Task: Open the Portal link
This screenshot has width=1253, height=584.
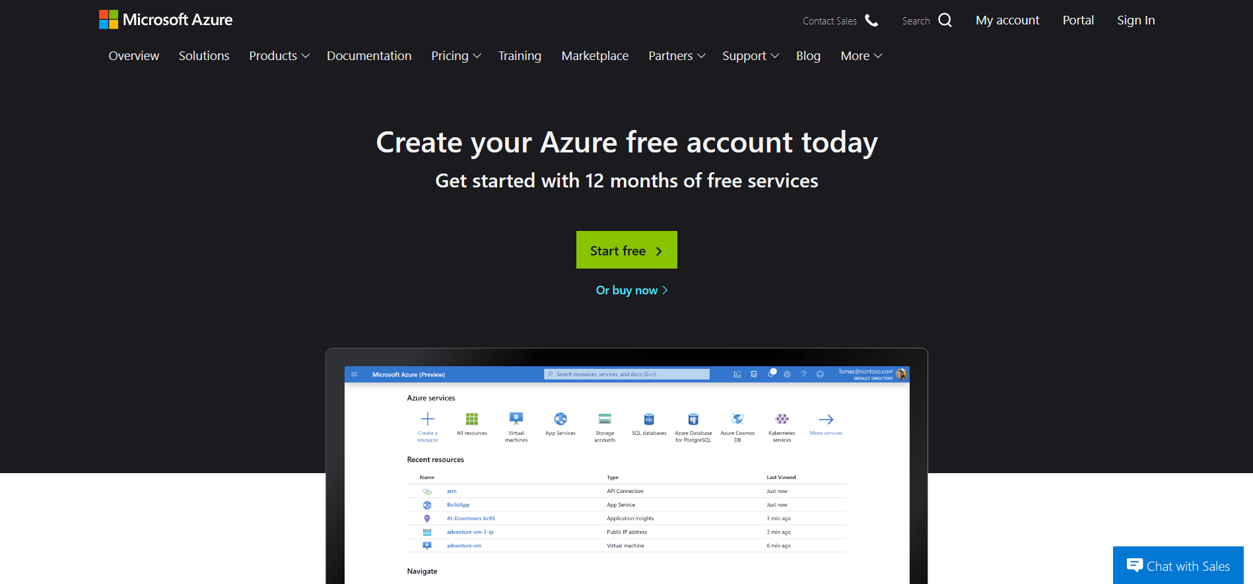Action: coord(1078,20)
